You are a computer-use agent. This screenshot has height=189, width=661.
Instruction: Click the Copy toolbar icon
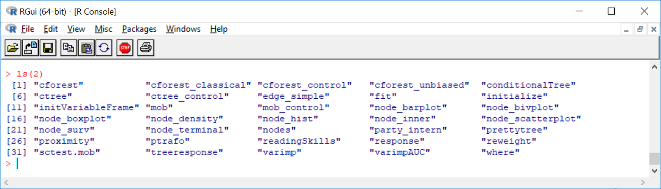click(69, 47)
